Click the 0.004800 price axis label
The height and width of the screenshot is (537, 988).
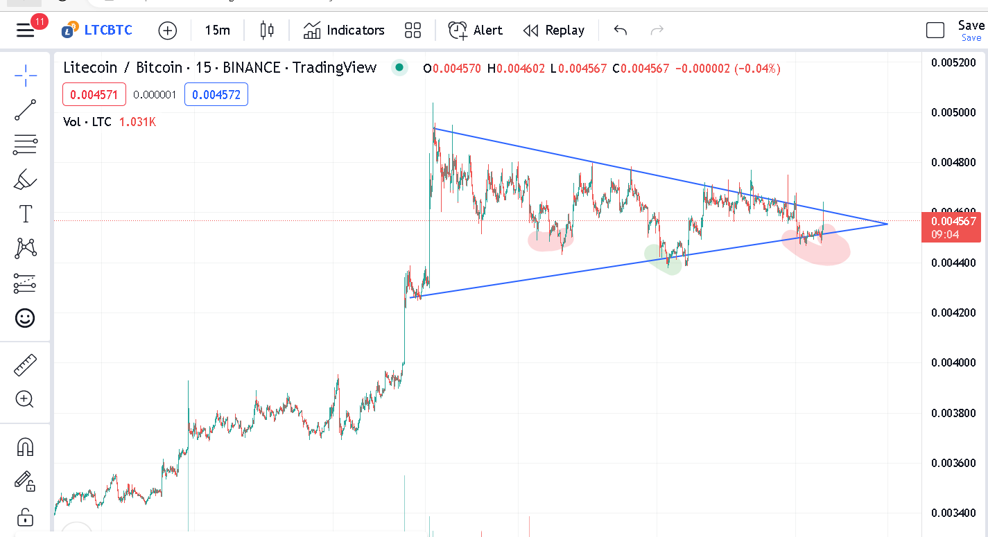click(953, 163)
